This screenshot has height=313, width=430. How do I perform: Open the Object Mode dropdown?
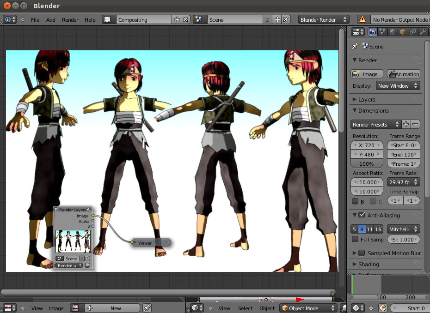point(308,308)
